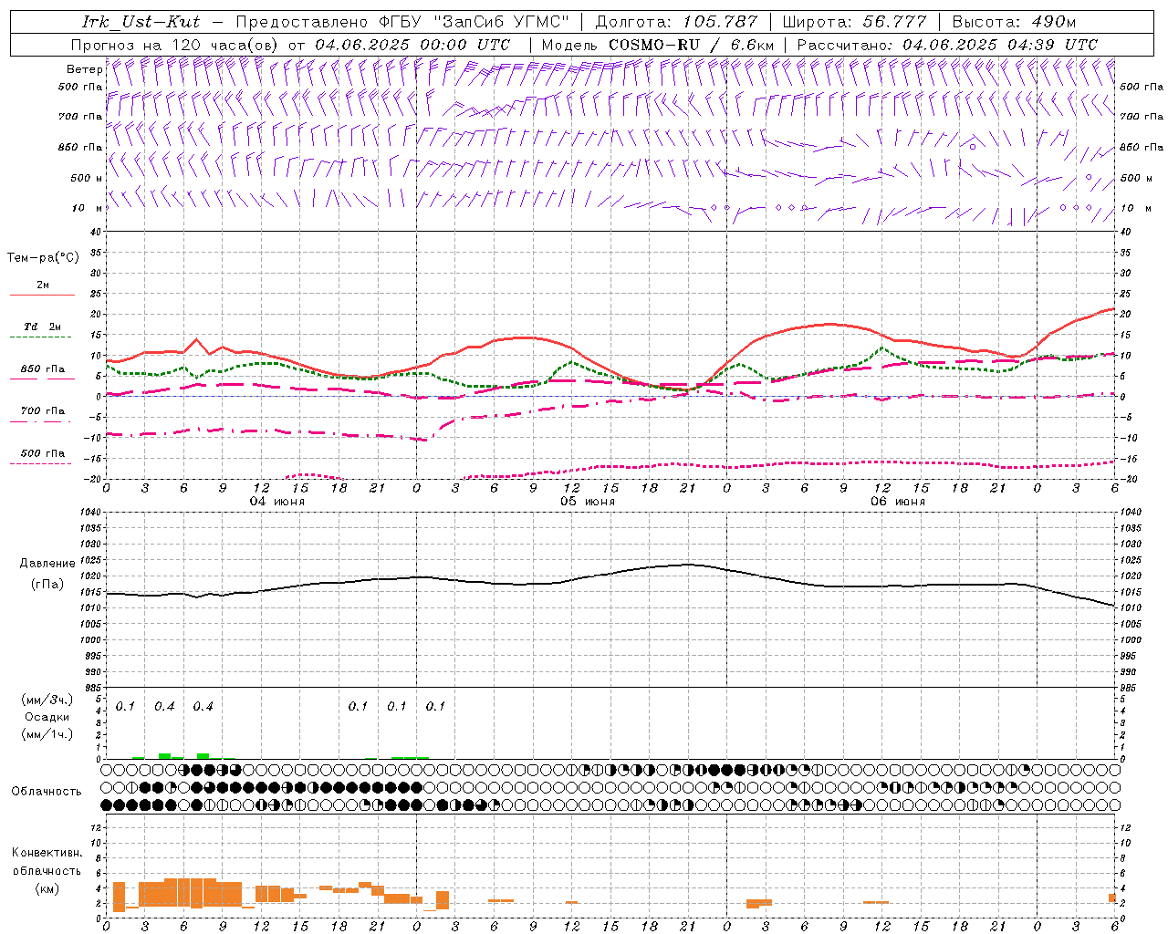Viewport: 1168px width, 934px height.
Task: Click the (мм/3ч.) precipitation unit label
Action: [x=47, y=700]
